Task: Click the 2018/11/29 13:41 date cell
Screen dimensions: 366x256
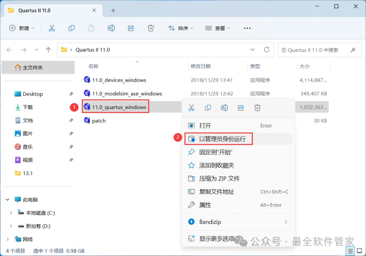Action: coord(212,80)
